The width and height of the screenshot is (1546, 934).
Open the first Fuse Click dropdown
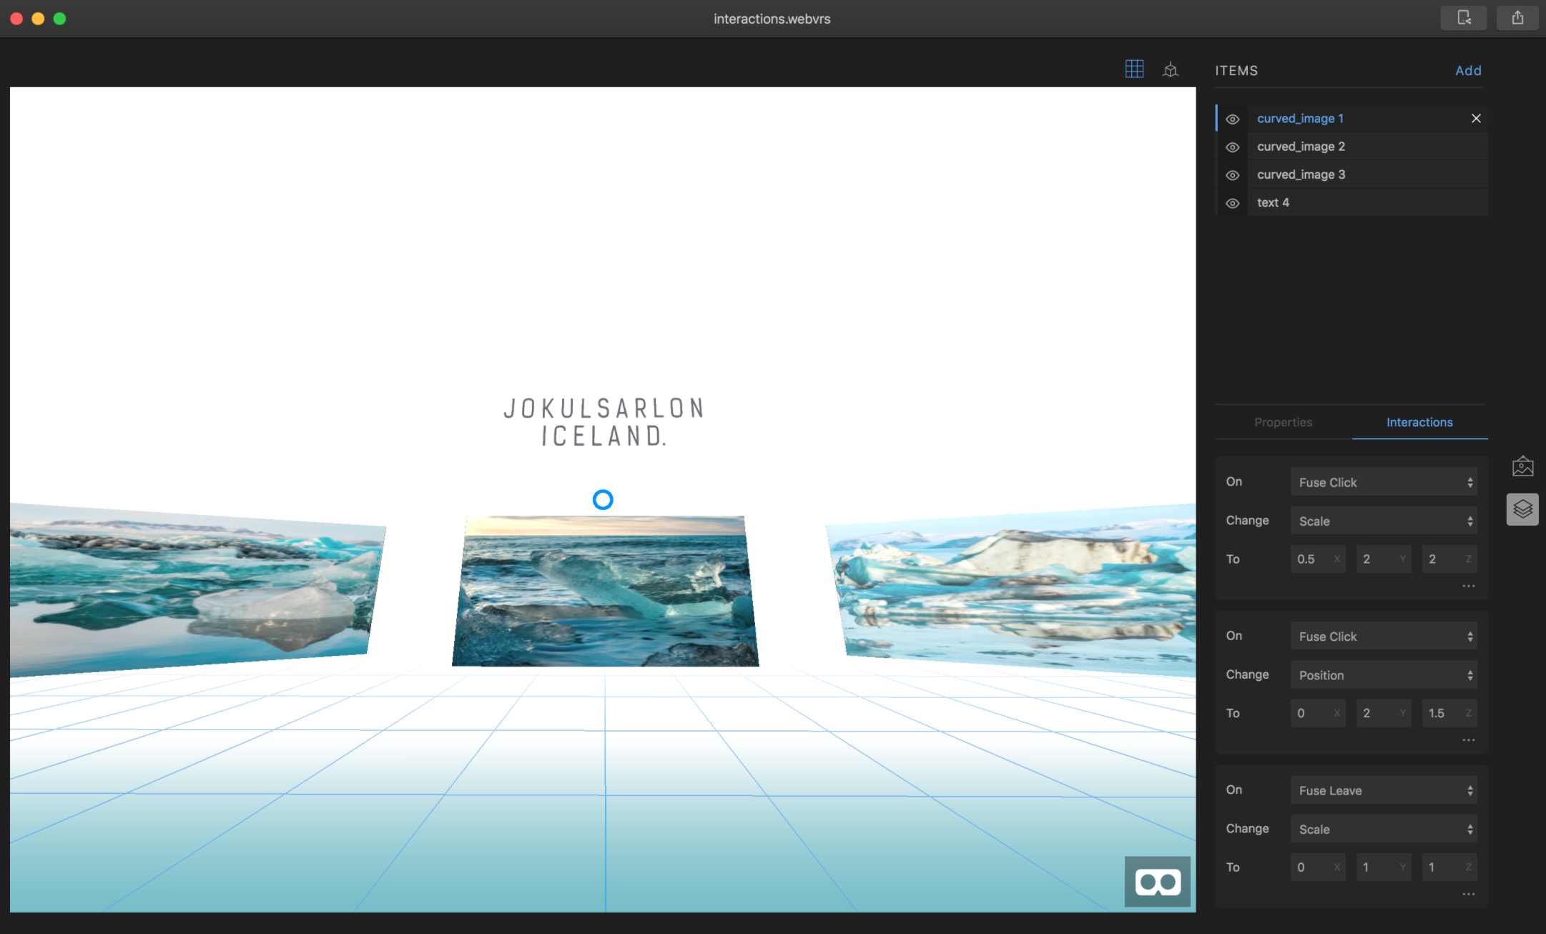click(1383, 483)
